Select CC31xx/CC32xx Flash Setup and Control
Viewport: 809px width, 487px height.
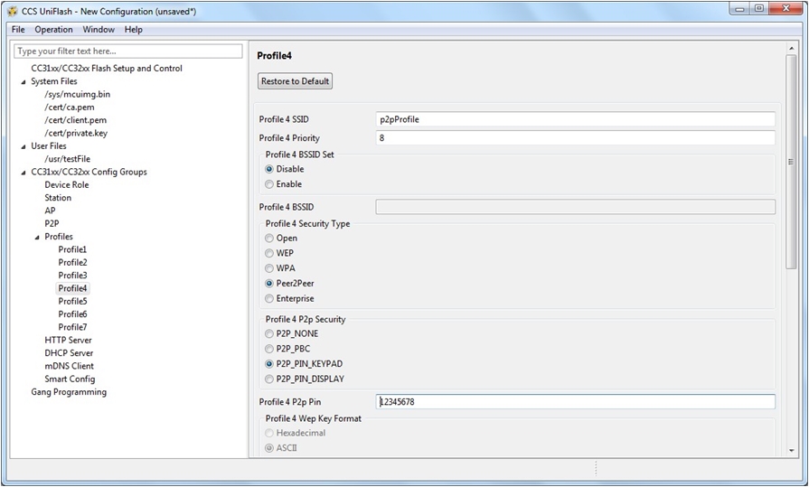(107, 68)
